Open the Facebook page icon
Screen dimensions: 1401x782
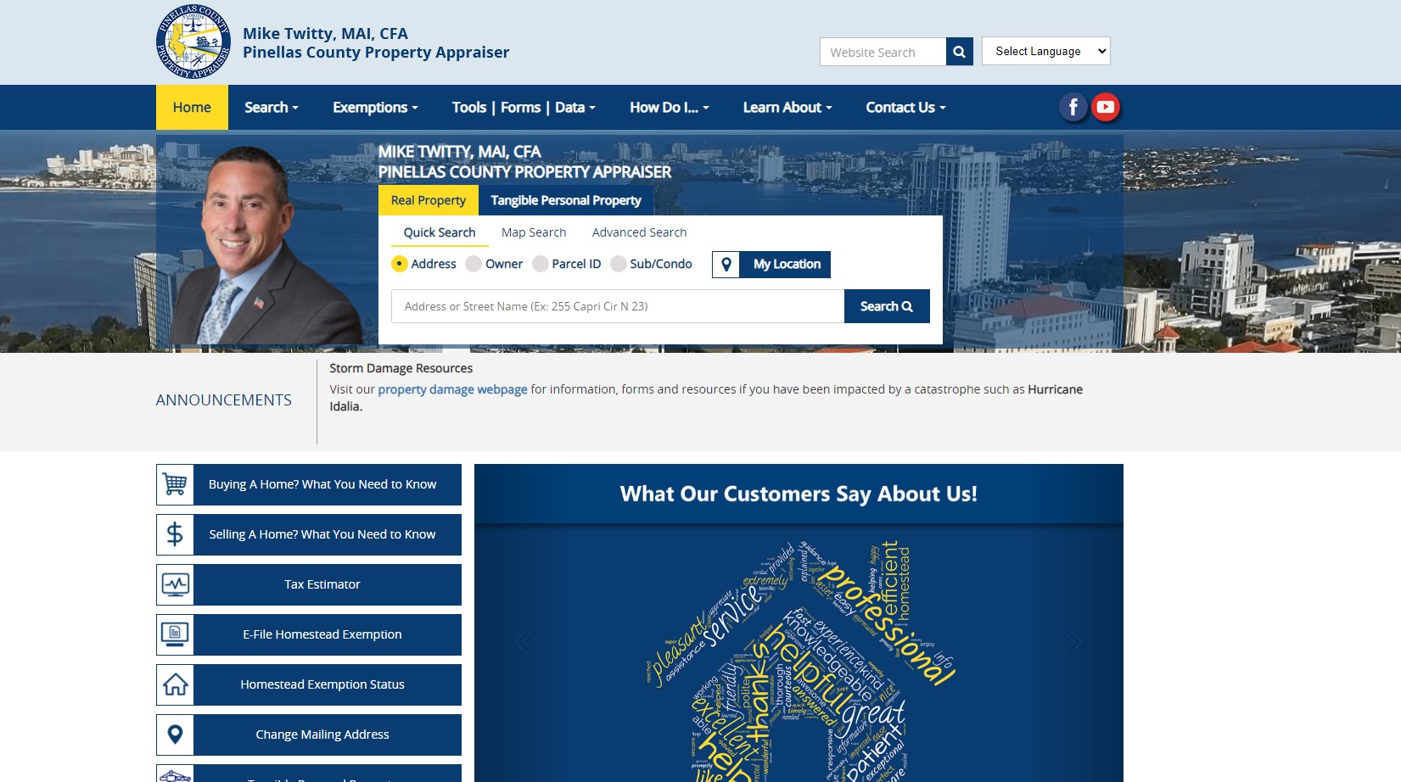tap(1073, 107)
